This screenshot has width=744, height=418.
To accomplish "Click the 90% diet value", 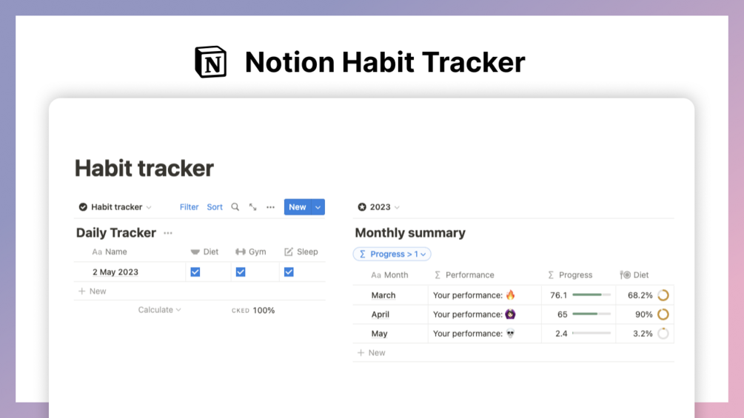I will coord(644,314).
